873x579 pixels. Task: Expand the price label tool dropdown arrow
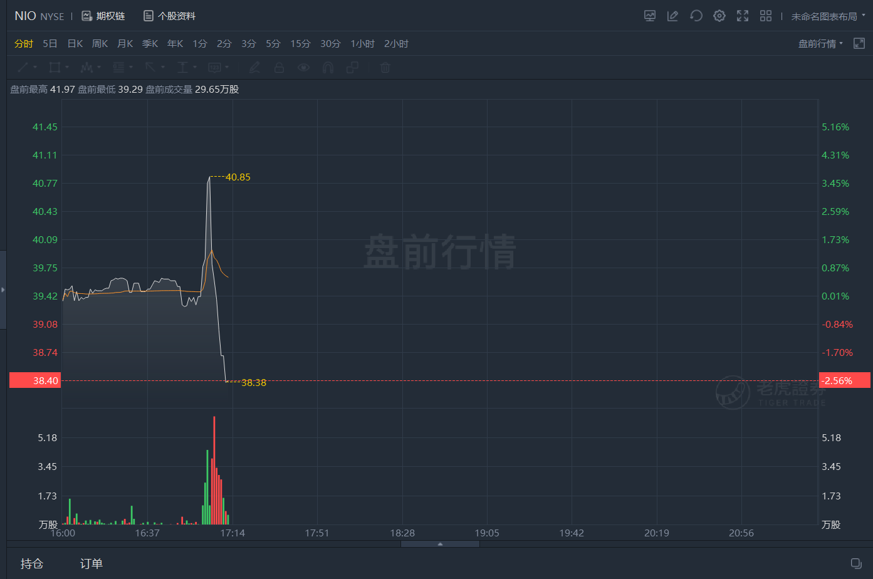[x=227, y=67]
